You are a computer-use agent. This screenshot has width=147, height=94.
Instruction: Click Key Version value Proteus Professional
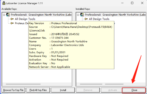(x=64, y=23)
